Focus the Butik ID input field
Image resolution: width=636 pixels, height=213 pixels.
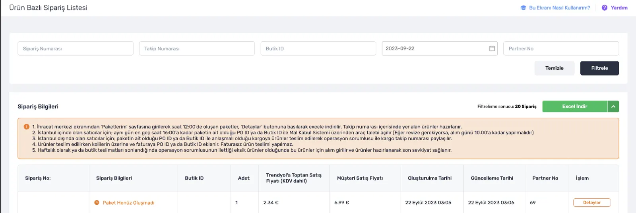pos(318,48)
